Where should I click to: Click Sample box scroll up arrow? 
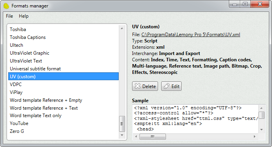tap(261, 108)
